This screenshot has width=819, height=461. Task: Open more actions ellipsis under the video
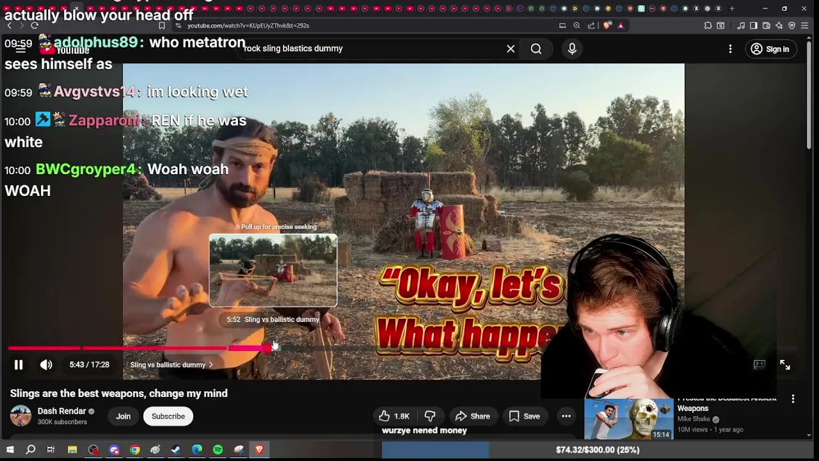click(x=566, y=416)
